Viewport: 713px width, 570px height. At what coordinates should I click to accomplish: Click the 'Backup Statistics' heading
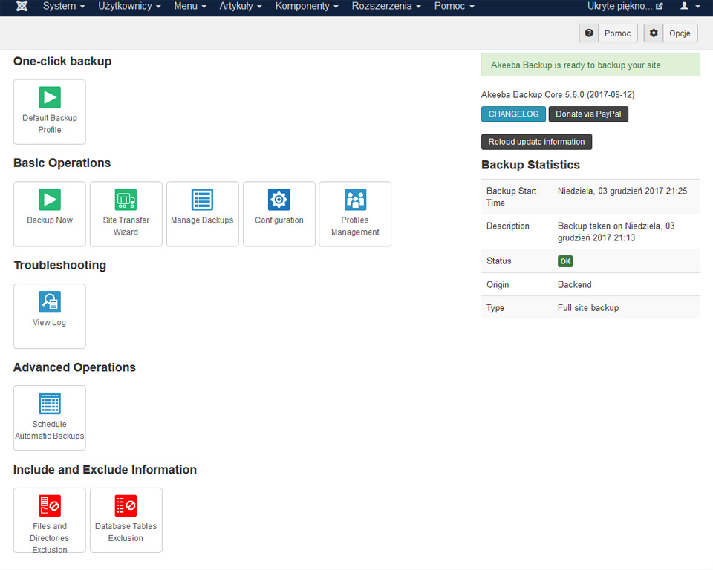[530, 165]
